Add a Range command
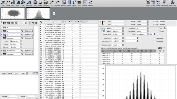Image resolution: width=177 pixels, height=99 pixels. pyautogui.click(x=69, y=3)
